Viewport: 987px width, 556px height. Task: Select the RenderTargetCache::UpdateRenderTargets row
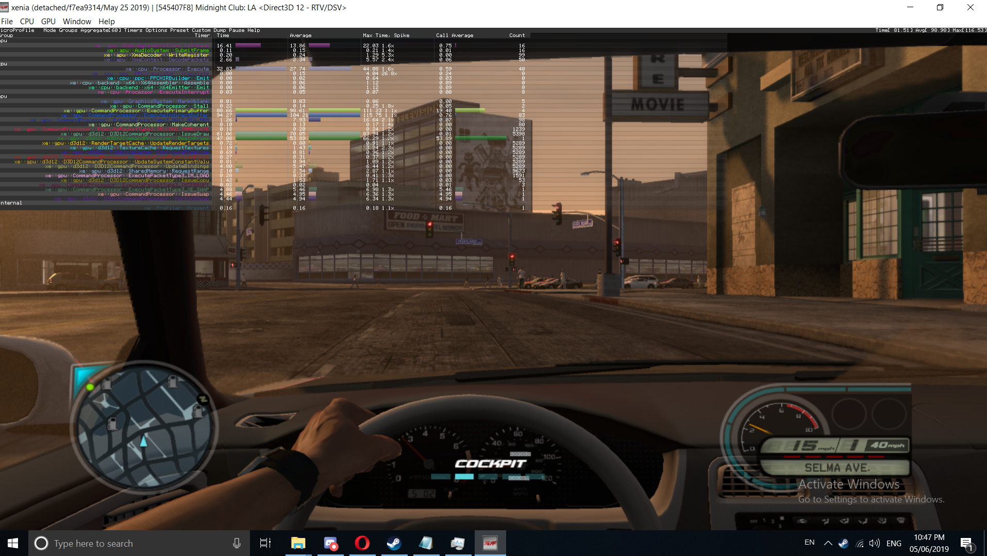coord(125,143)
